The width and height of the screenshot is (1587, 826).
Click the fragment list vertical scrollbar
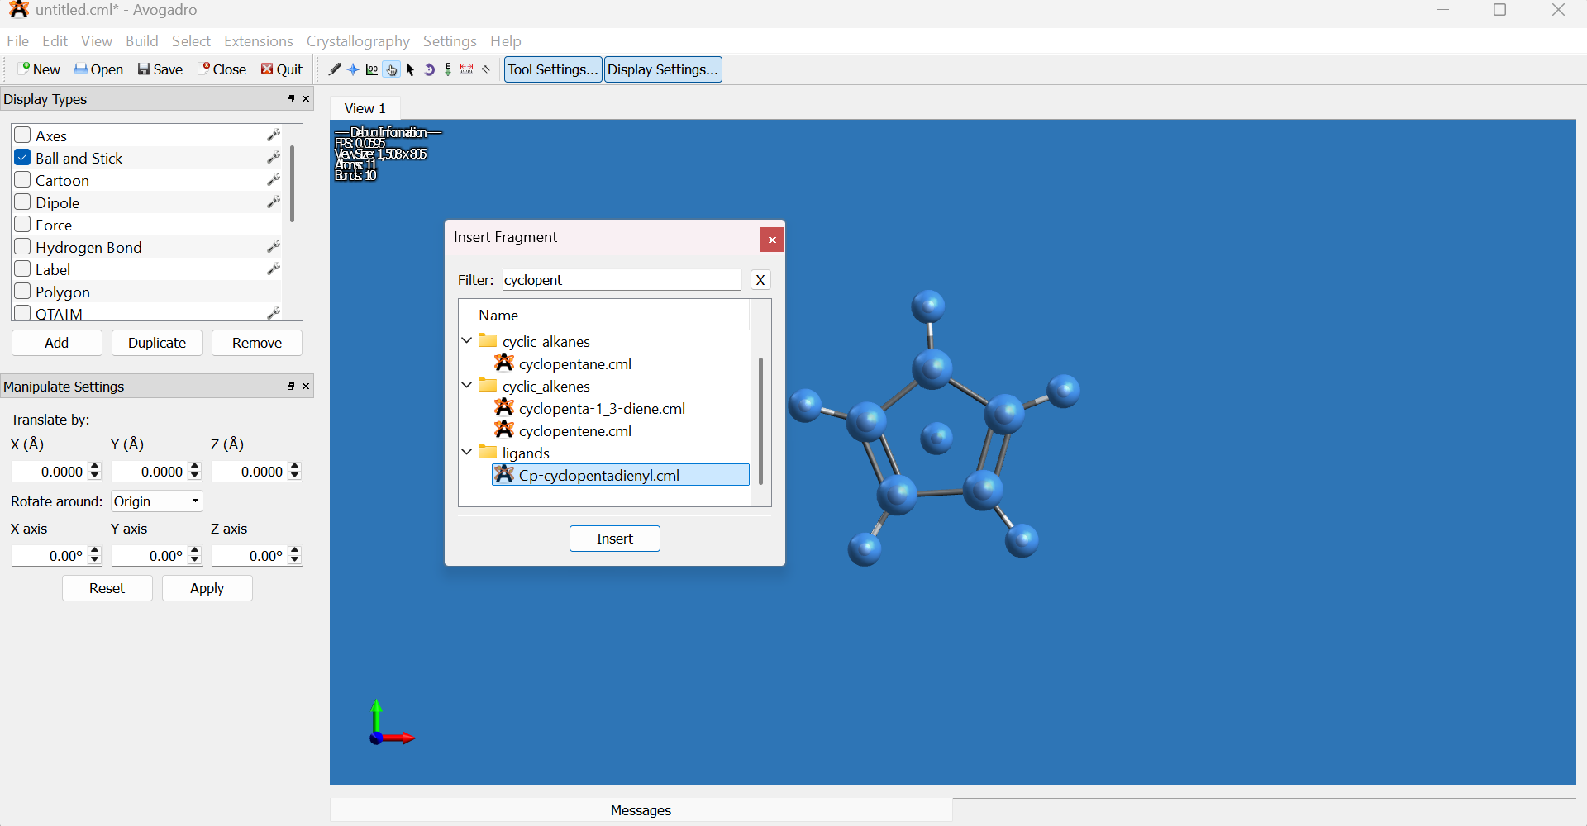click(760, 420)
